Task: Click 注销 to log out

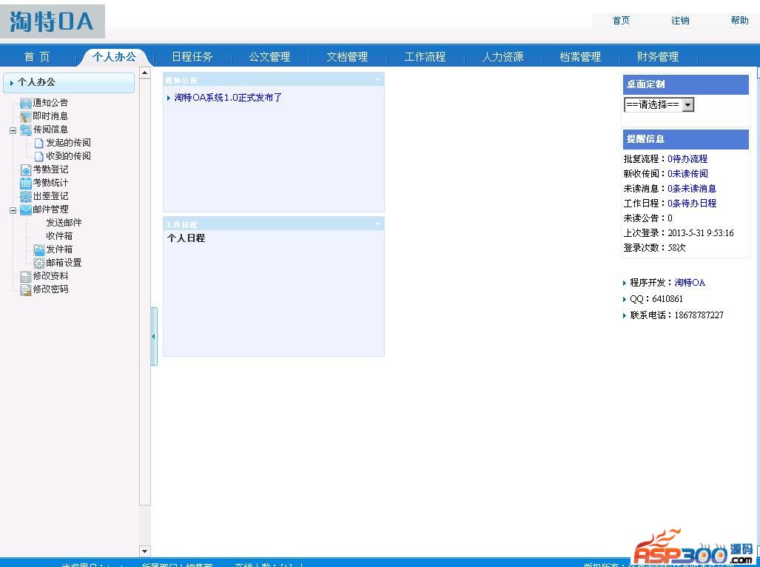Action: pyautogui.click(x=680, y=20)
